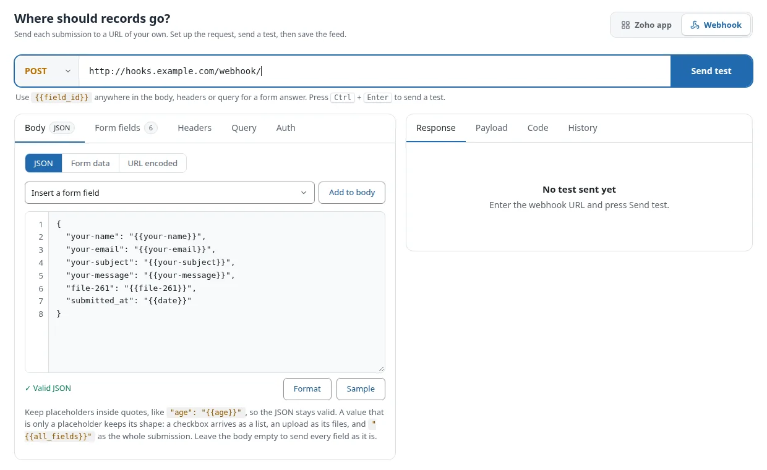Click the JSON badge on the Body tab
This screenshot has width=767, height=470.
point(62,128)
